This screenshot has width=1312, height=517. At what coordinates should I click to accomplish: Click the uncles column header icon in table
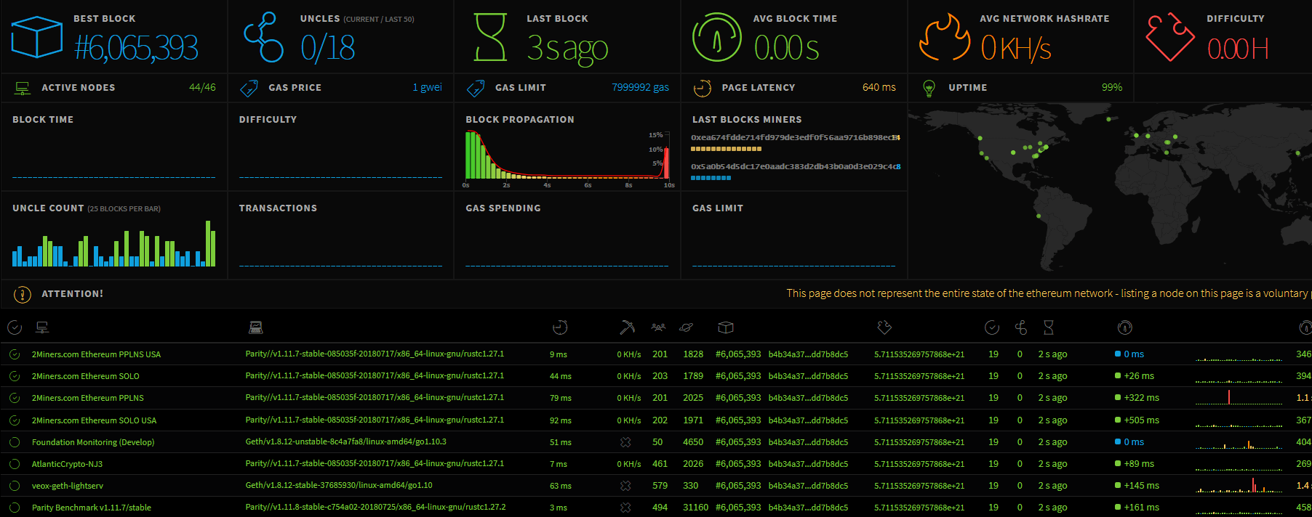[1021, 327]
